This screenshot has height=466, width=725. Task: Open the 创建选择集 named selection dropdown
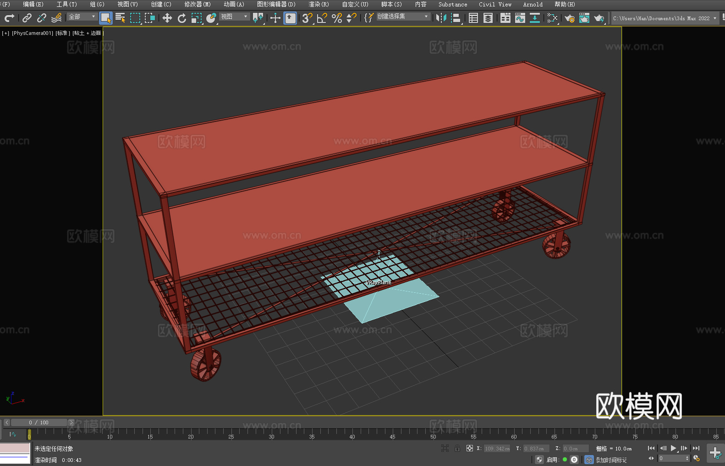click(403, 16)
